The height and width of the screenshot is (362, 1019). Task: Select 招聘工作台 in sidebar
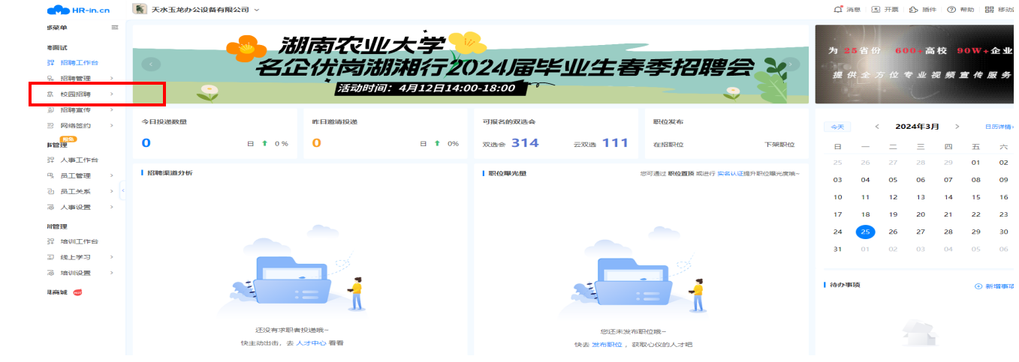[79, 62]
